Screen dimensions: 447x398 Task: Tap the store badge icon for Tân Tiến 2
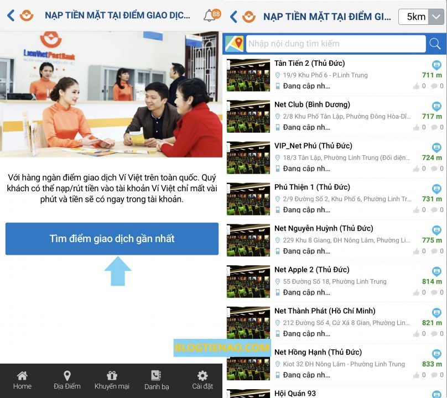tap(436, 65)
